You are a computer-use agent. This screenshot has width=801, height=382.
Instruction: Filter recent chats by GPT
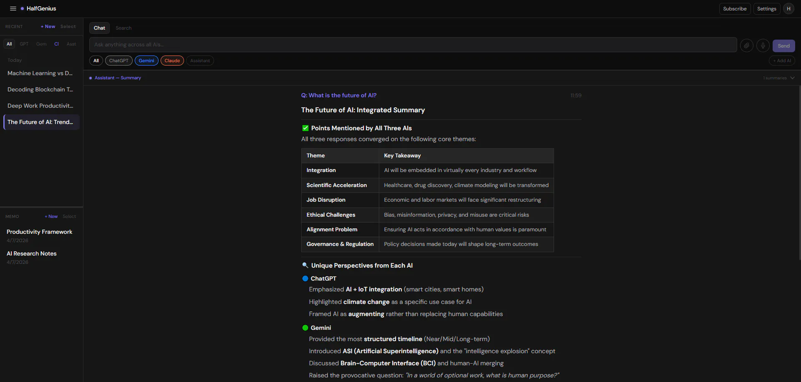24,44
